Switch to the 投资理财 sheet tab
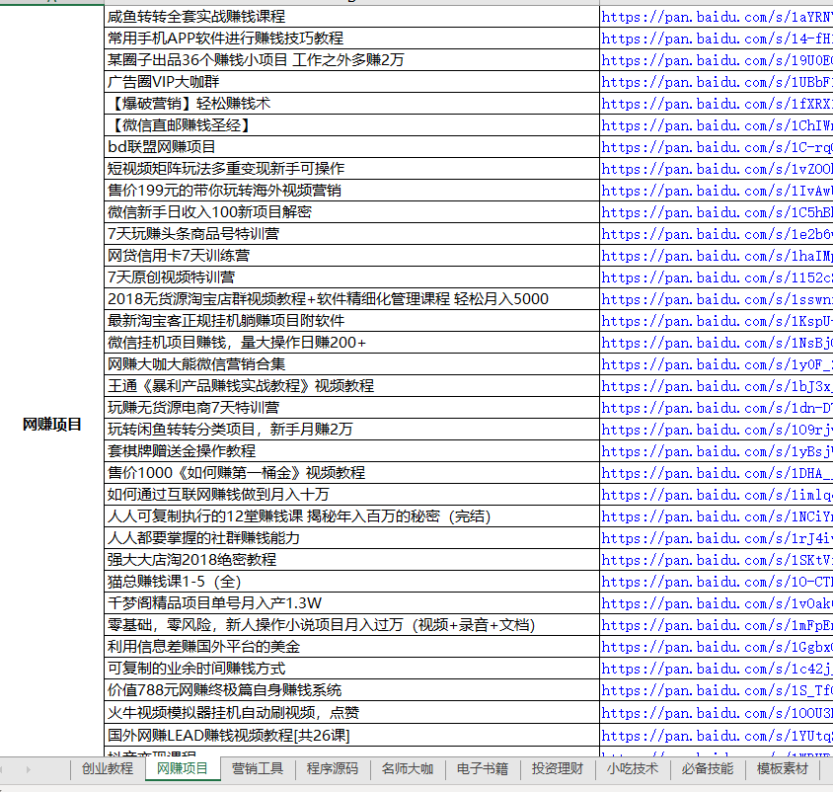The height and width of the screenshot is (792, 833). click(558, 769)
